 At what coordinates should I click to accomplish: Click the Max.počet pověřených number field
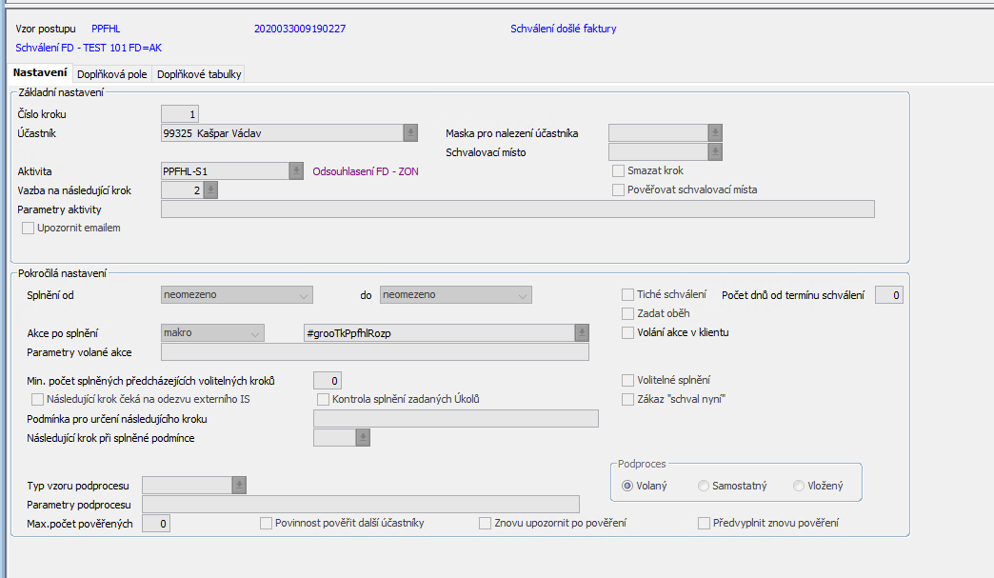pyautogui.click(x=156, y=524)
